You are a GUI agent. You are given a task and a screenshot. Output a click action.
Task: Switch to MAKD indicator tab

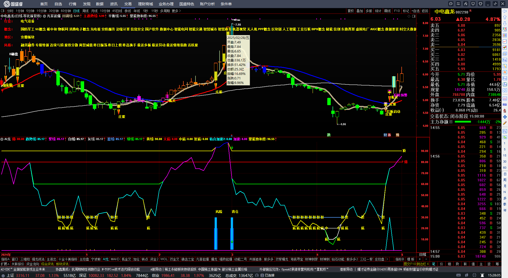[115, 259]
